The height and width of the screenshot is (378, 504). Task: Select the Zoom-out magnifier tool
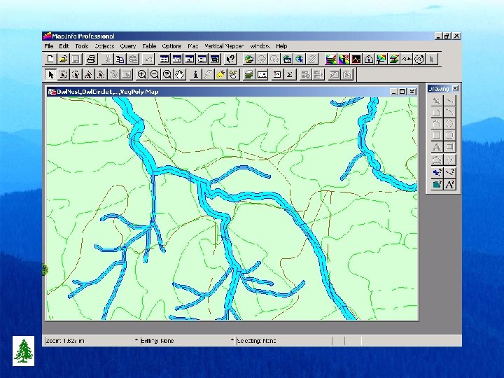pos(154,75)
